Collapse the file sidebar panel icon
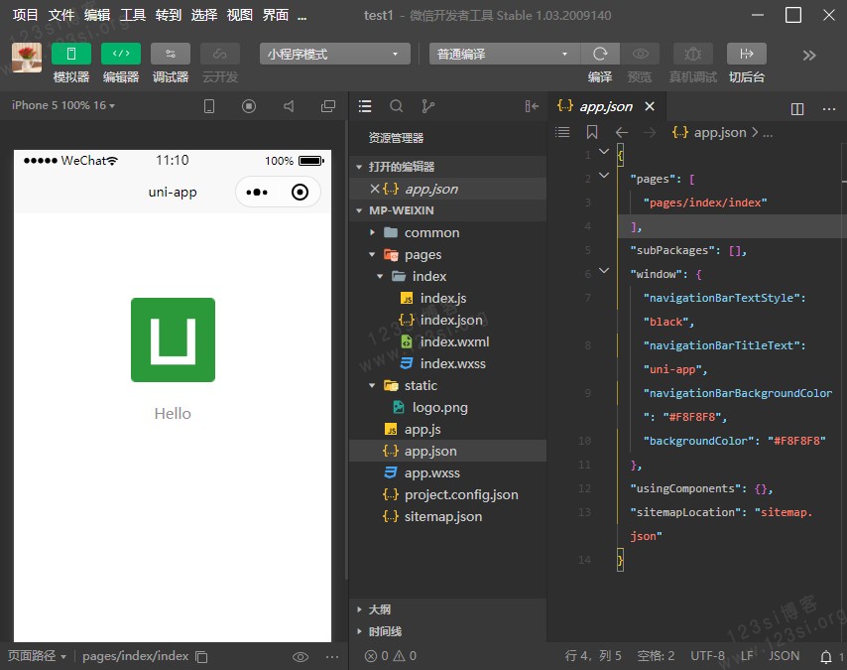This screenshot has width=847, height=670. pos(532,106)
